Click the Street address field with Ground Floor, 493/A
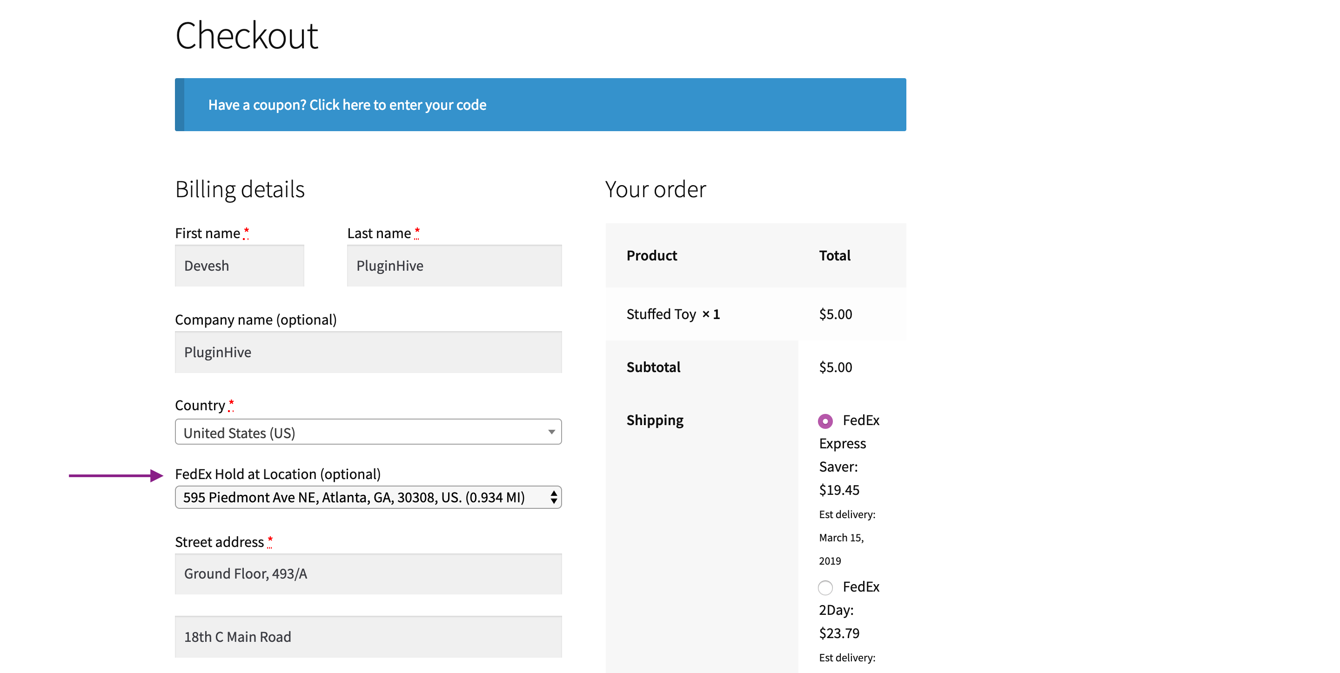Viewport: 1340px width, 673px height. click(x=368, y=573)
